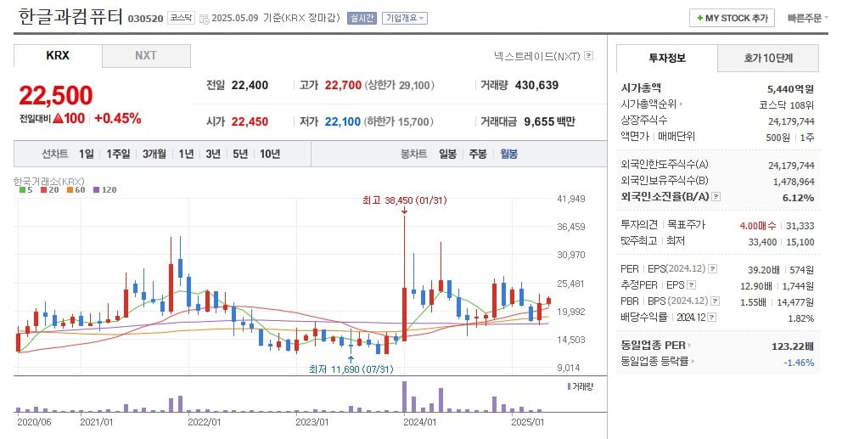Screen dimensions: 842x439
Task: Open the 호가10단계 tab
Action: pos(768,58)
